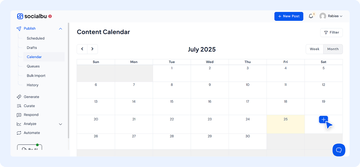The width and height of the screenshot is (360, 167).
Task: Collapse the Publish menu chevron
Action: [61, 29]
